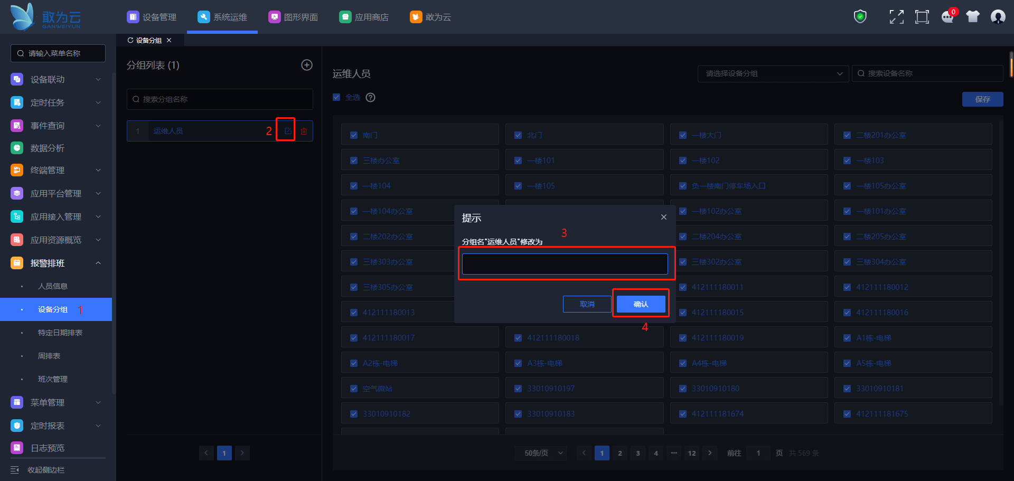This screenshot has height=481, width=1014.
Task: Click the security shield icon in header
Action: (x=860, y=17)
